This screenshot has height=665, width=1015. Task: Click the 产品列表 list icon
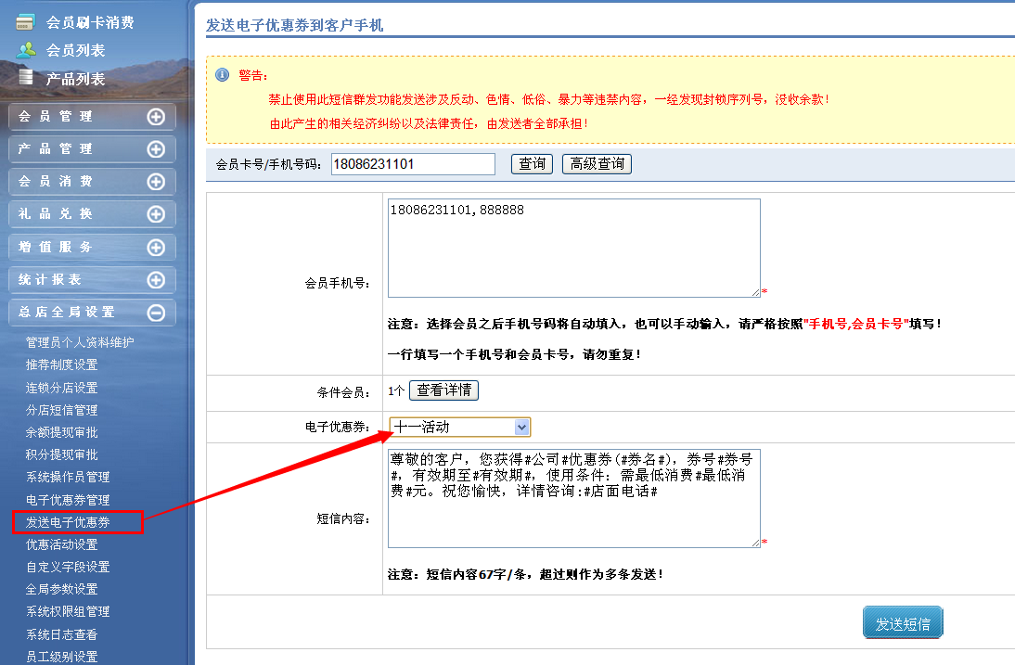click(x=26, y=78)
